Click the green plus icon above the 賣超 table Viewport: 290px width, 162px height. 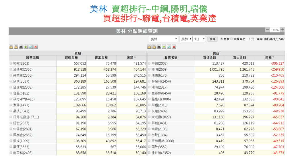164,47
